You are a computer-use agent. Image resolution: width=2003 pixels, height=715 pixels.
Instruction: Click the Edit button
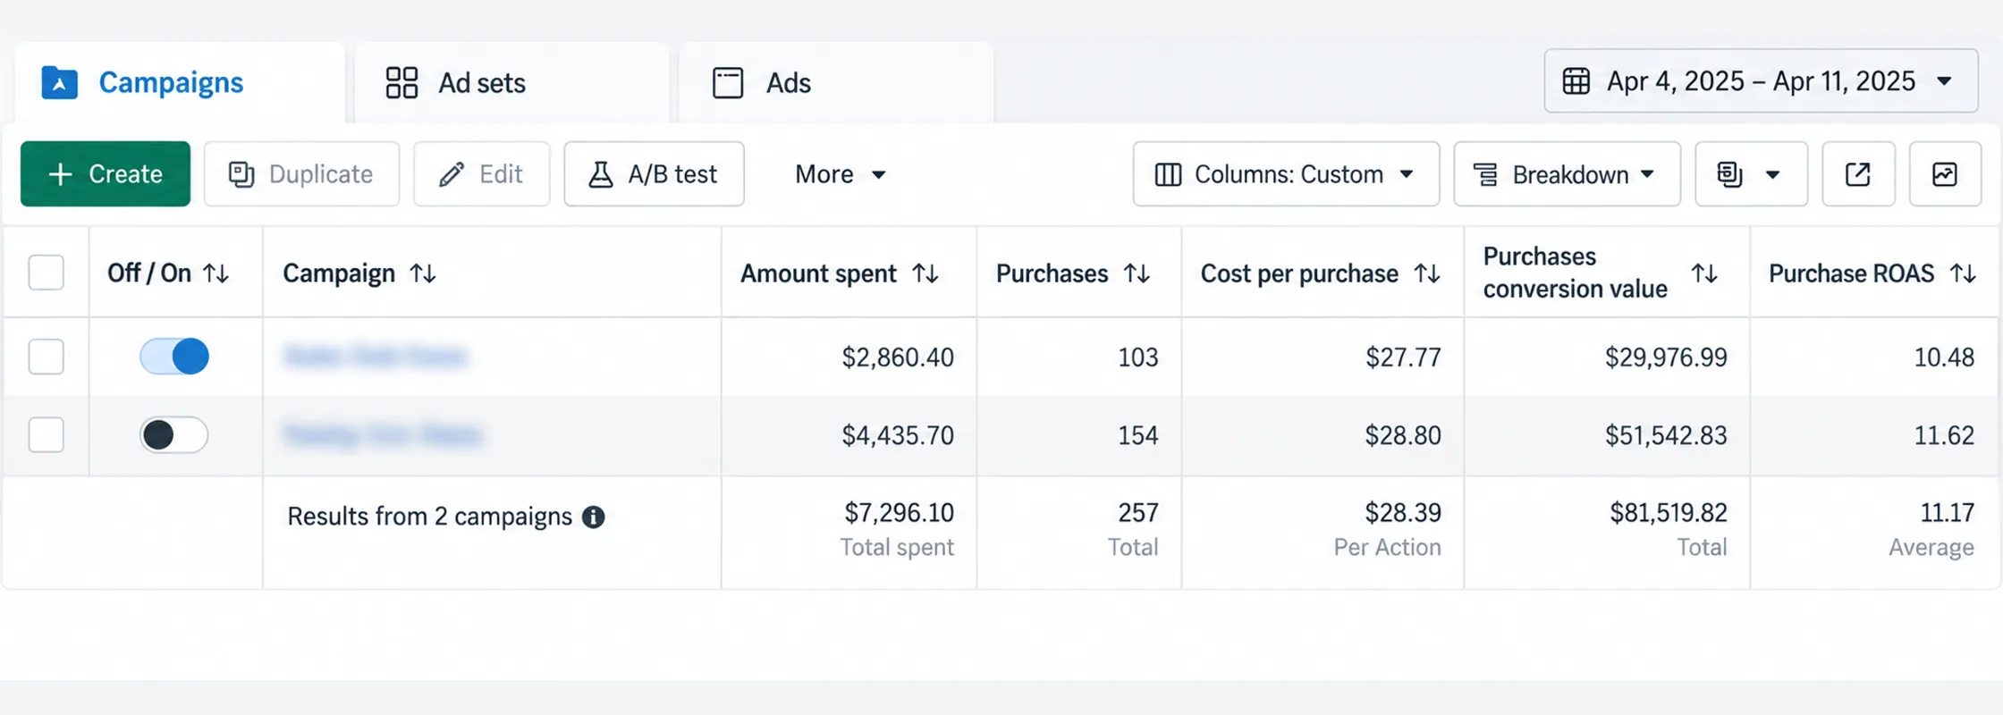(x=481, y=174)
